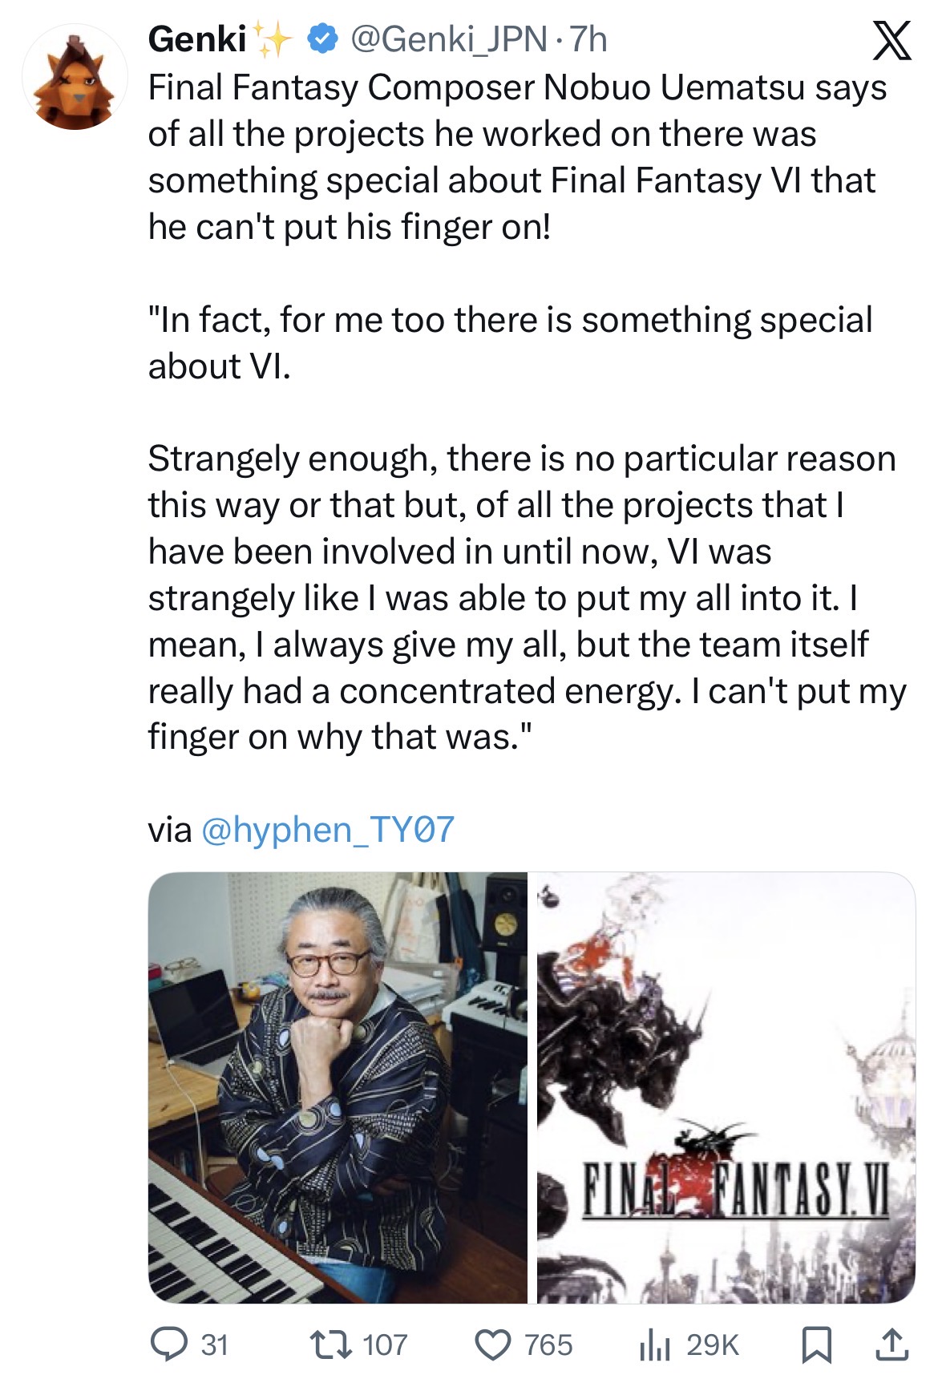Open the view analytics bar chart icon
Viewport: 938px width, 1383px height.
coord(655,1345)
